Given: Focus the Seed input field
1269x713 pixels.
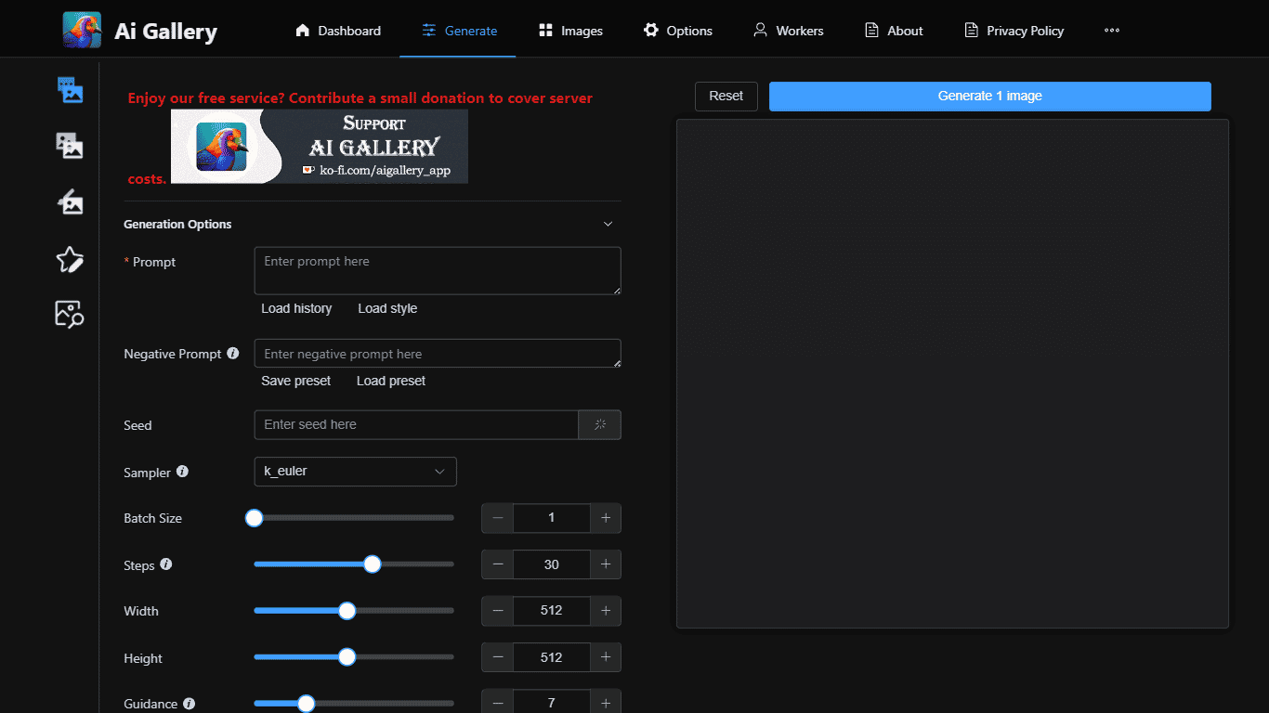Looking at the screenshot, I should 416,424.
